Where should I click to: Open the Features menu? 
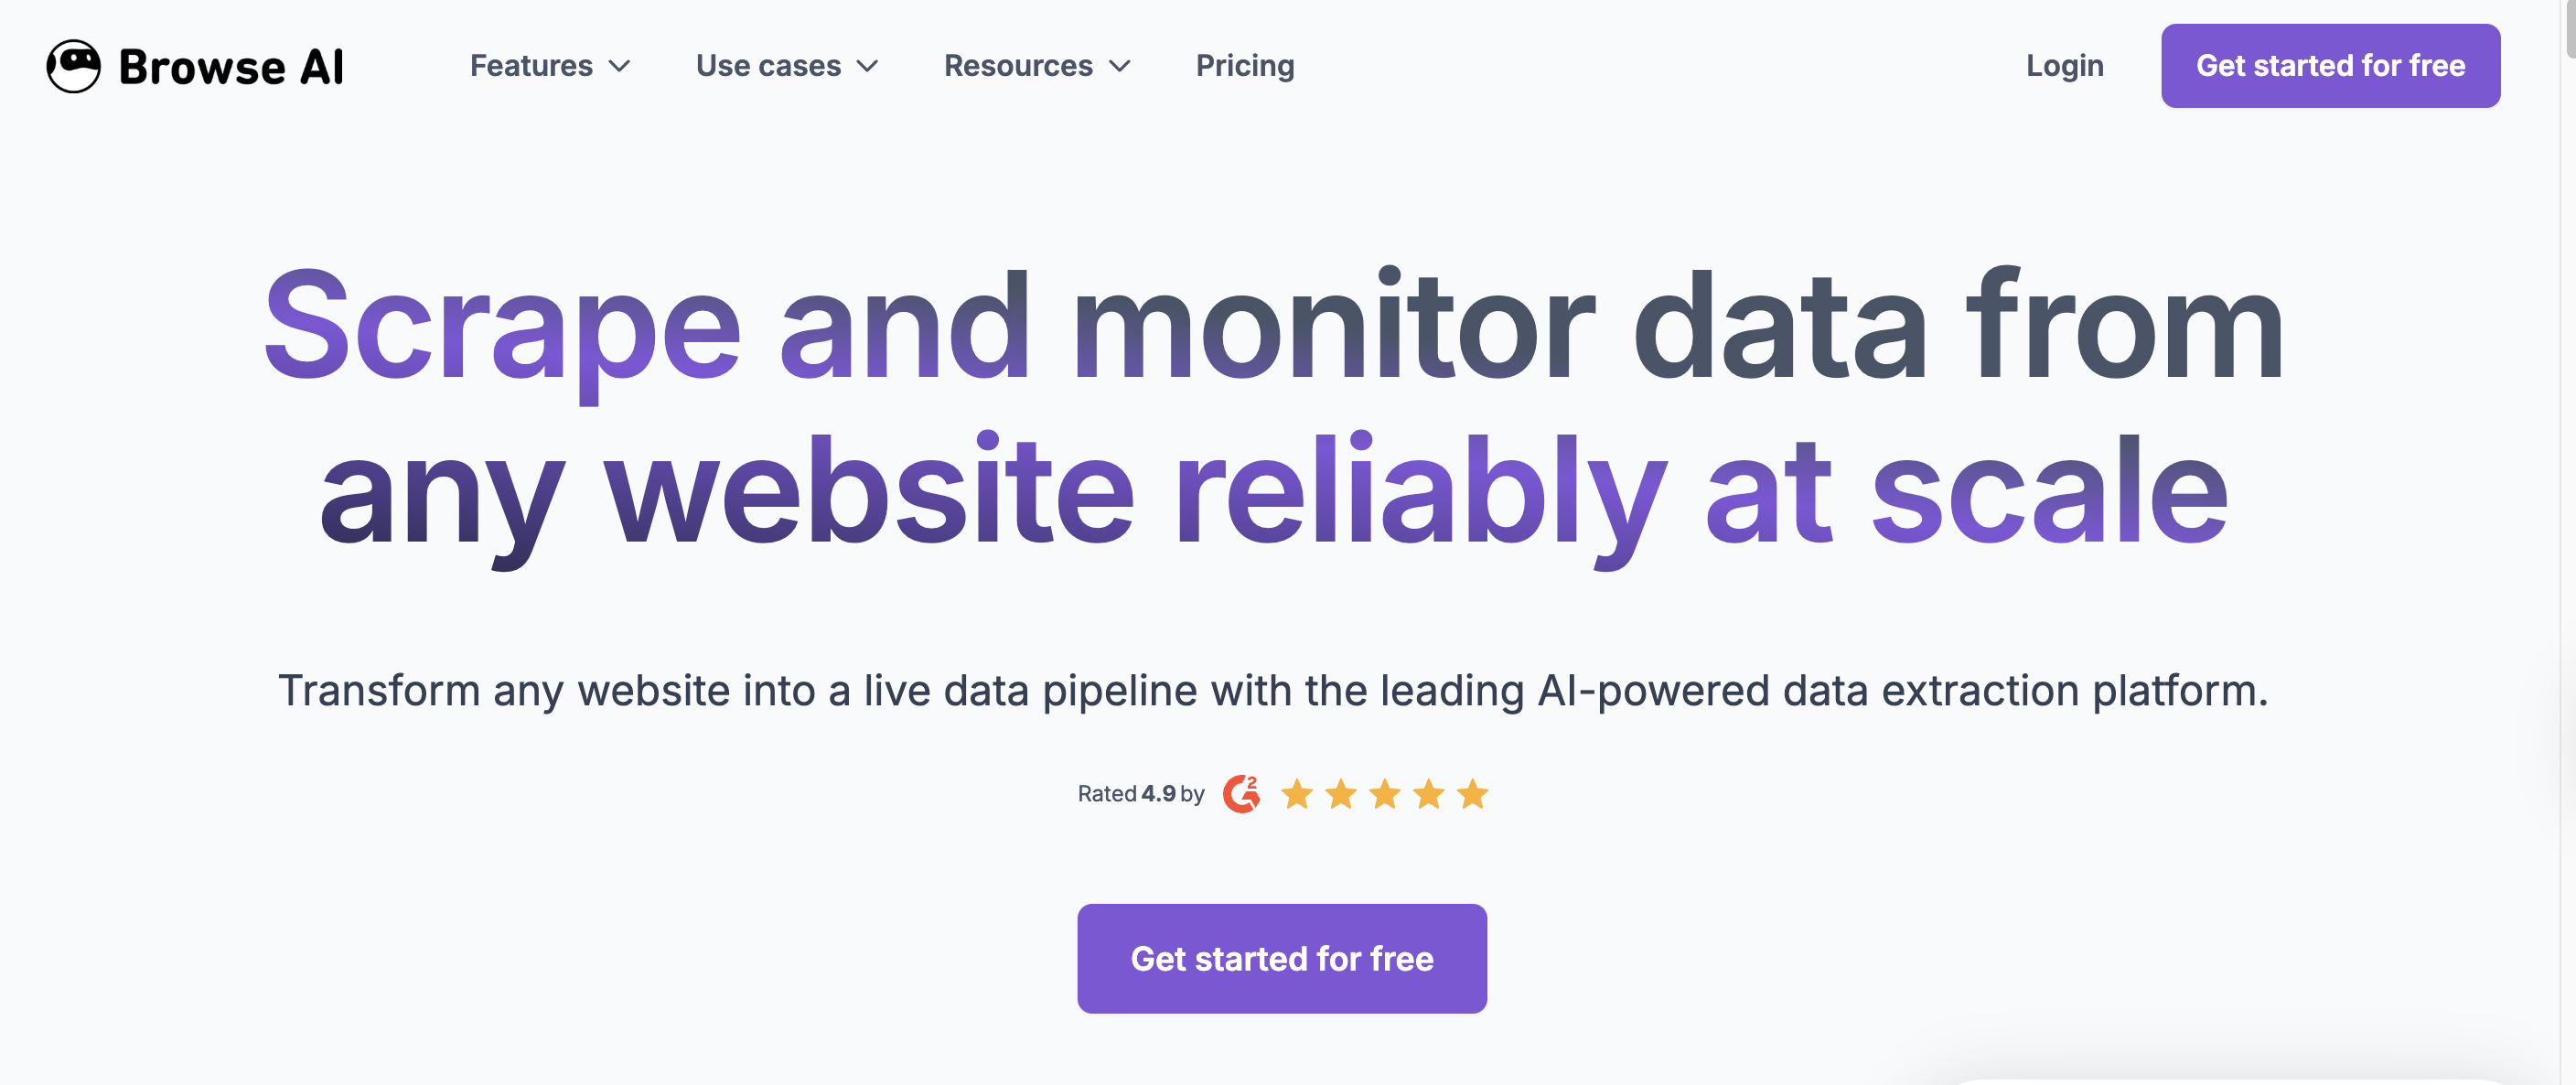click(531, 66)
